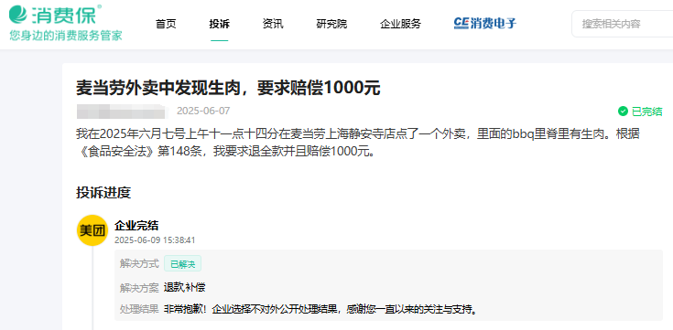673x330 pixels.
Task: Click the timestamp 2025-06-09 15:38:41
Action: (155, 240)
